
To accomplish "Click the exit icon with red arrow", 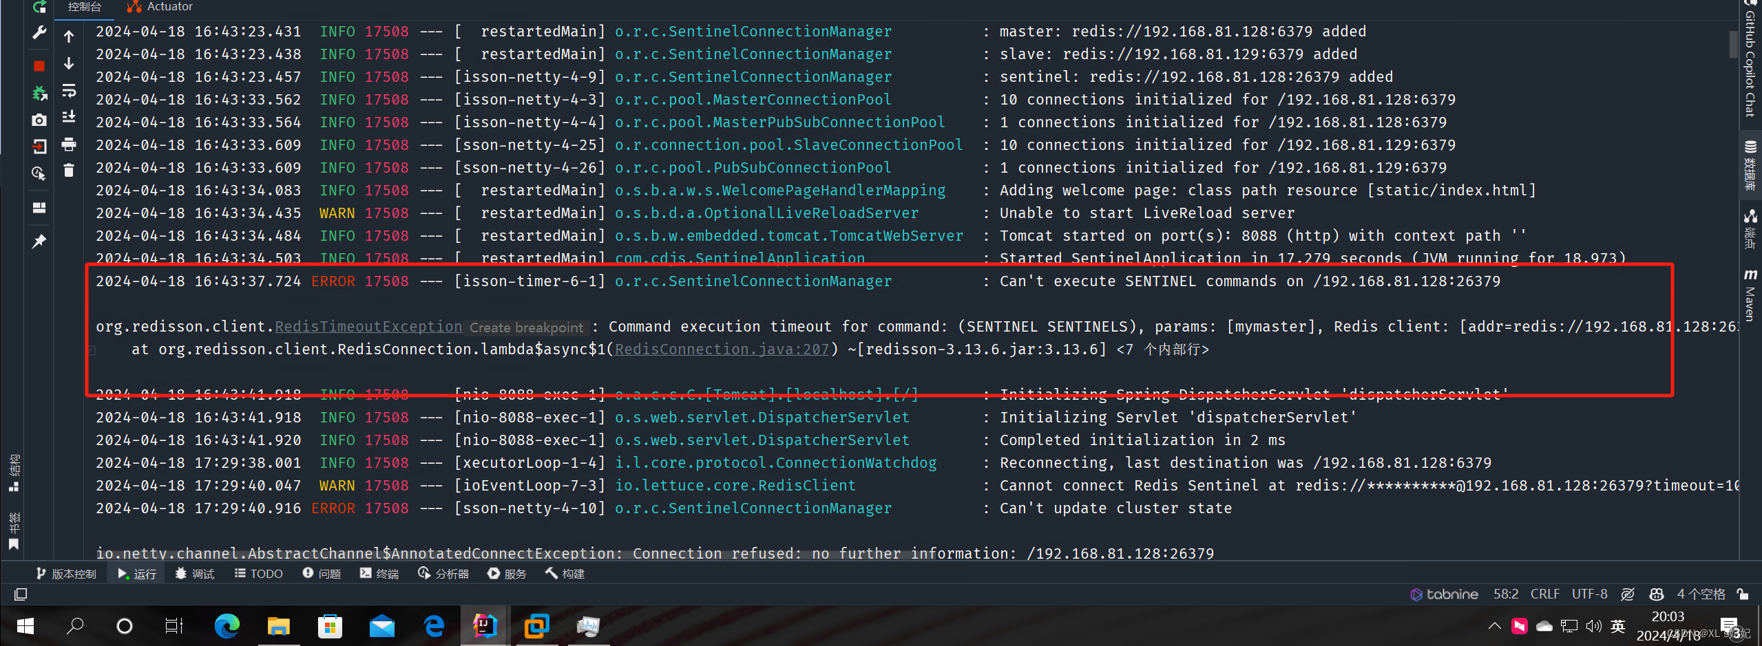I will (39, 146).
